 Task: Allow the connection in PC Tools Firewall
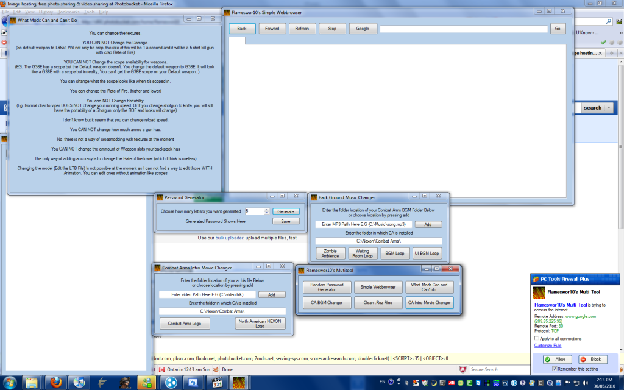tap(558, 360)
